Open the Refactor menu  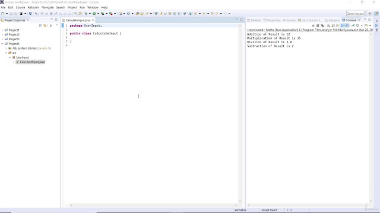[x=33, y=8]
